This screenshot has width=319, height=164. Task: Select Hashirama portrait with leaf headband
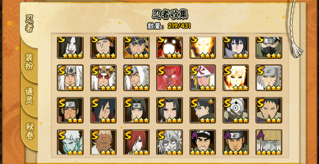tap(70, 110)
